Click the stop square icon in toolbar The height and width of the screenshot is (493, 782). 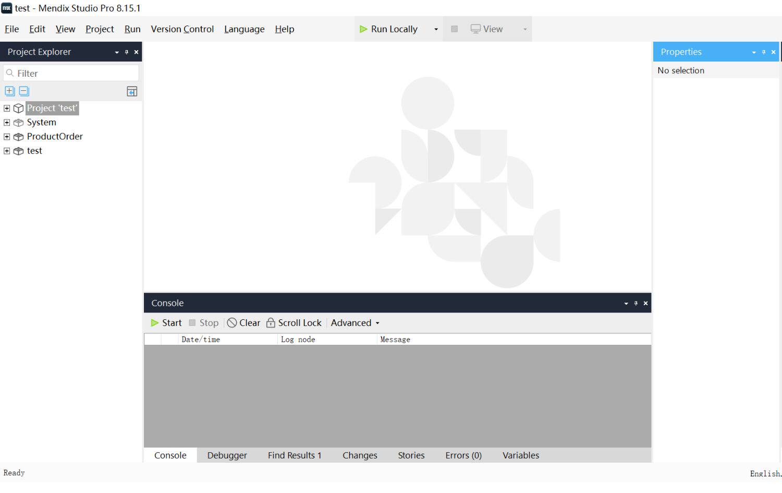tap(454, 29)
